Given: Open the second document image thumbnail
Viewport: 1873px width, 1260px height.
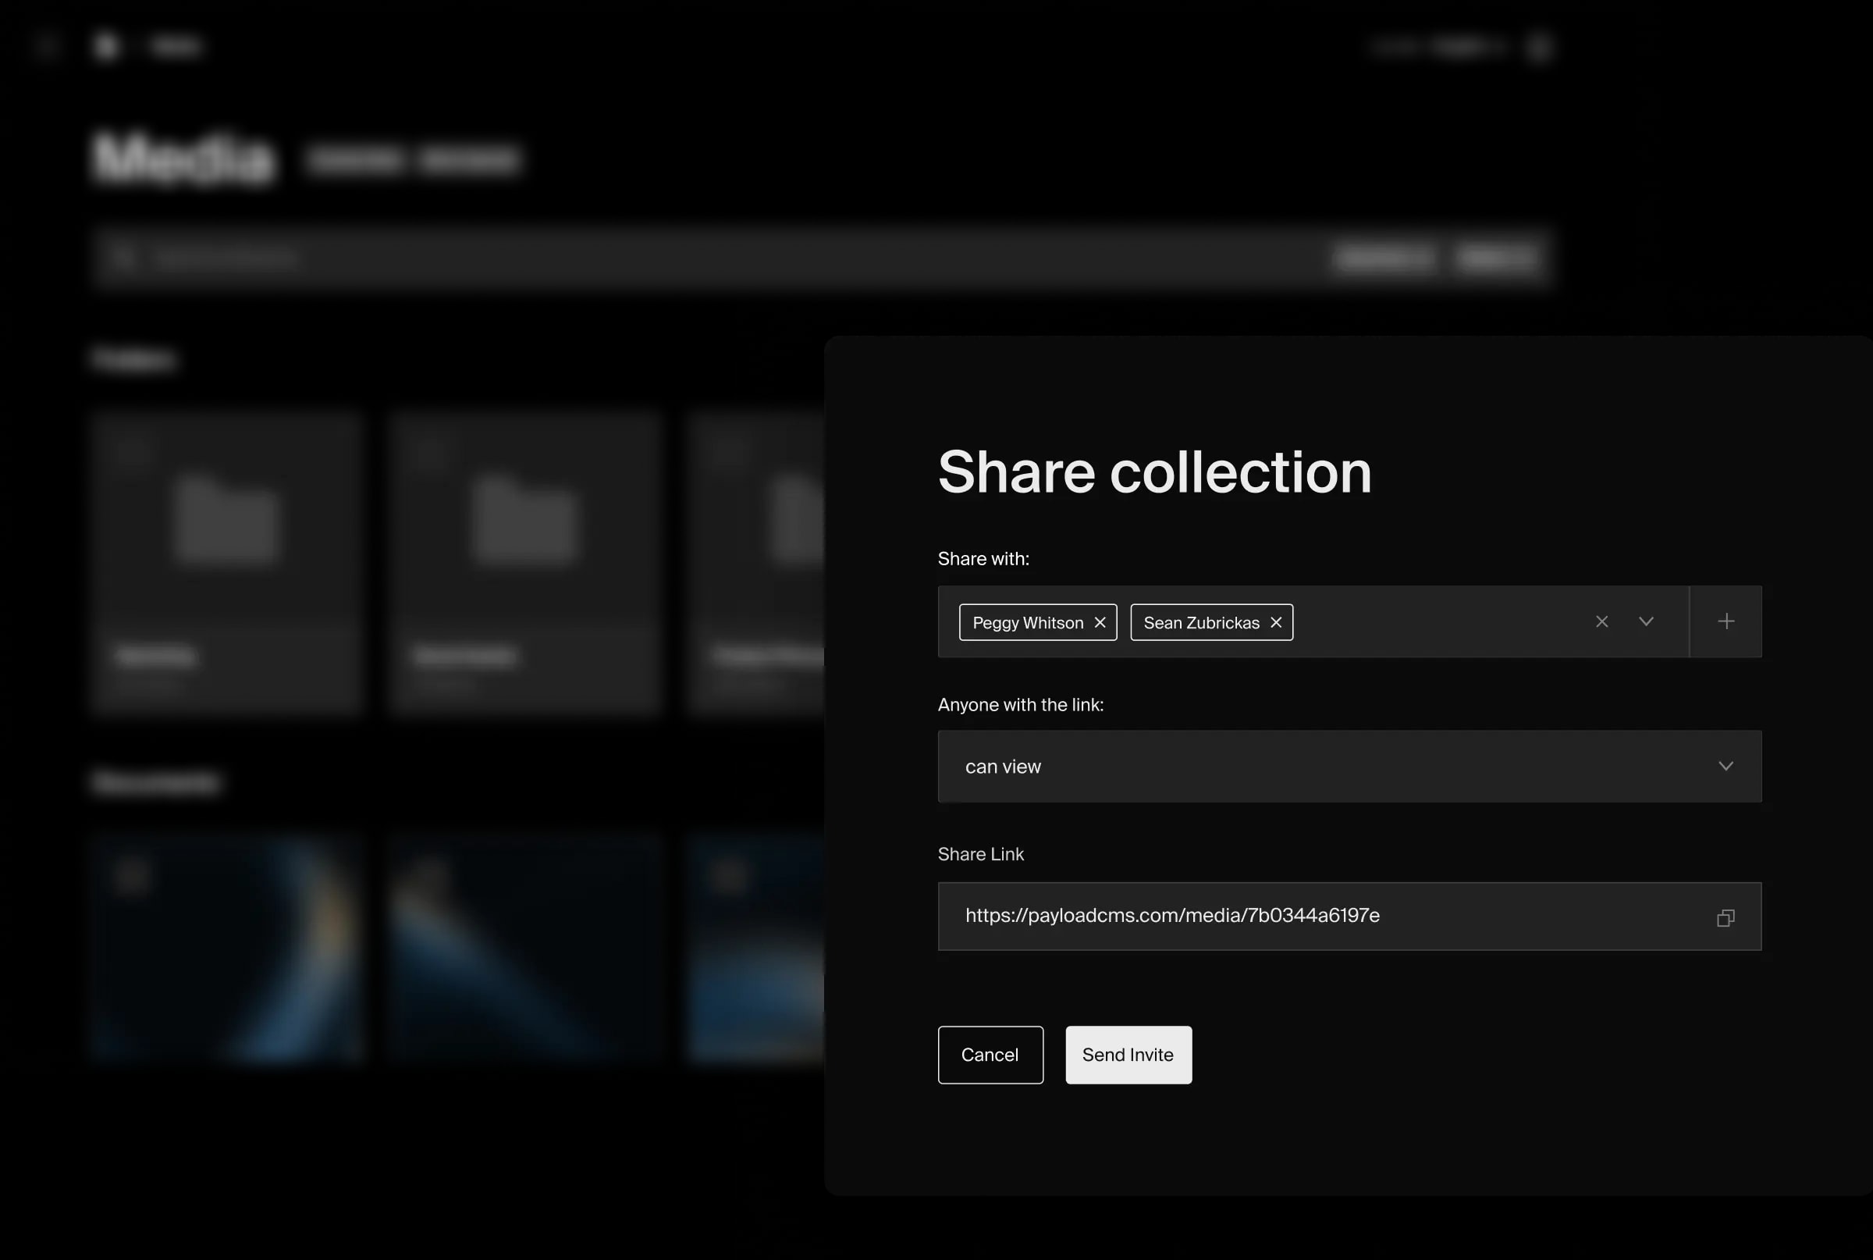Looking at the screenshot, I should tap(525, 949).
